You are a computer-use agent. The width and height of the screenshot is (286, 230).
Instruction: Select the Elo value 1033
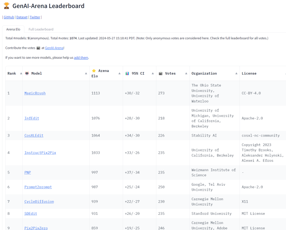tap(96, 153)
